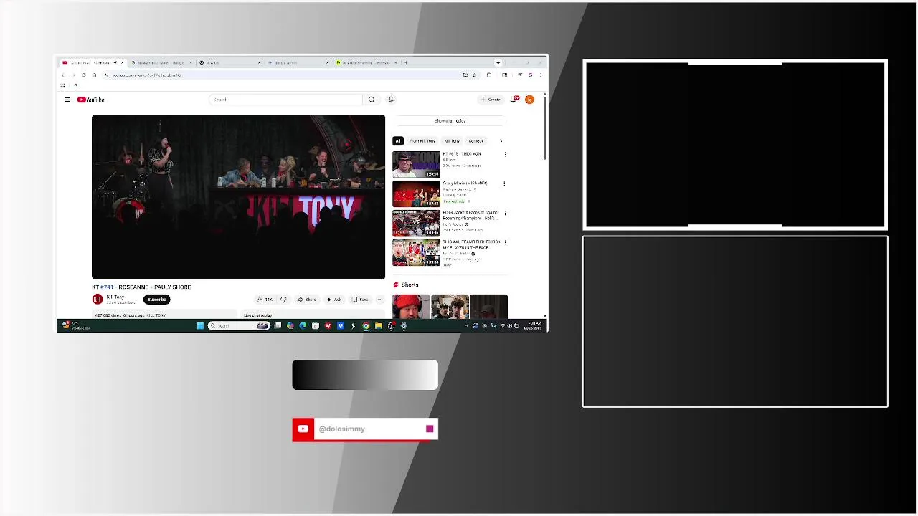
Task: Select the All filter chip
Action: (398, 141)
